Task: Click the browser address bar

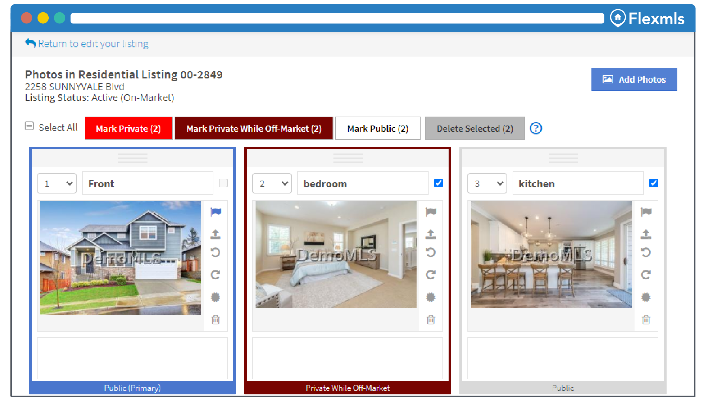Action: 337,18
